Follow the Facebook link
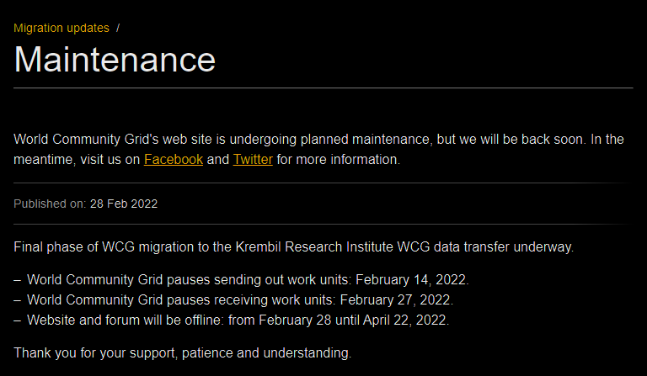The image size is (647, 376). pos(174,159)
